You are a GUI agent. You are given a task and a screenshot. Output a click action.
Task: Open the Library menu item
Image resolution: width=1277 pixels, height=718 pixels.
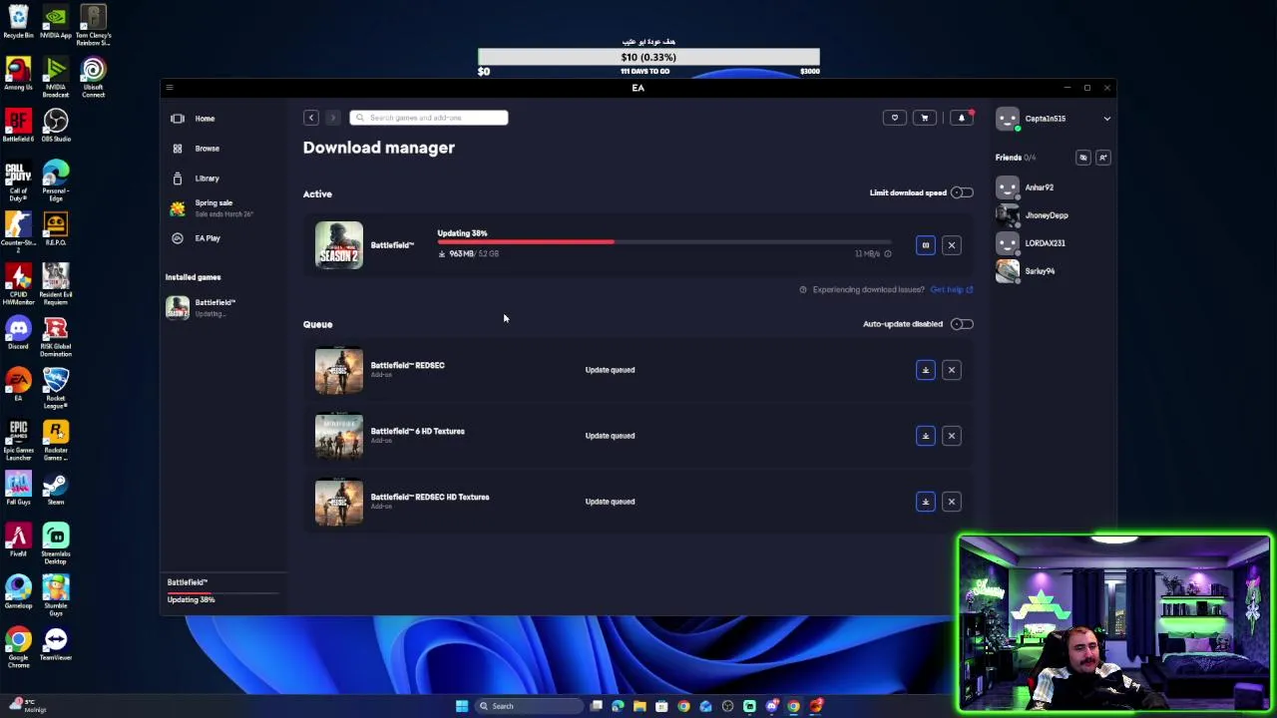coord(207,179)
